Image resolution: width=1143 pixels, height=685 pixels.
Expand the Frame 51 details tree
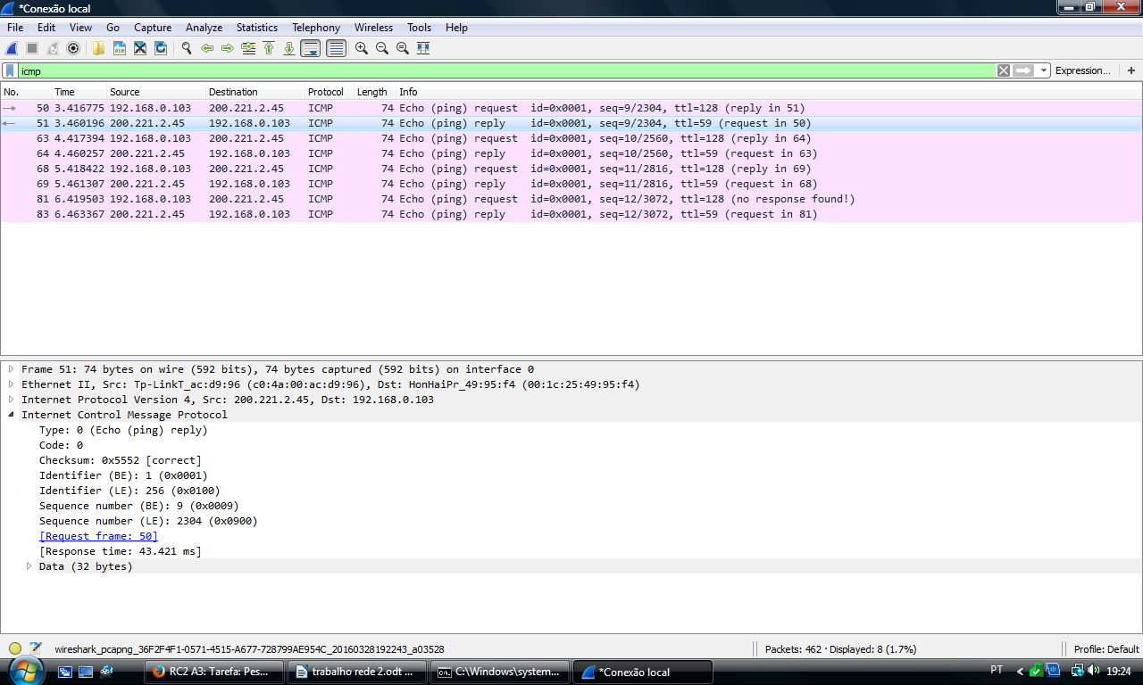pos(12,369)
